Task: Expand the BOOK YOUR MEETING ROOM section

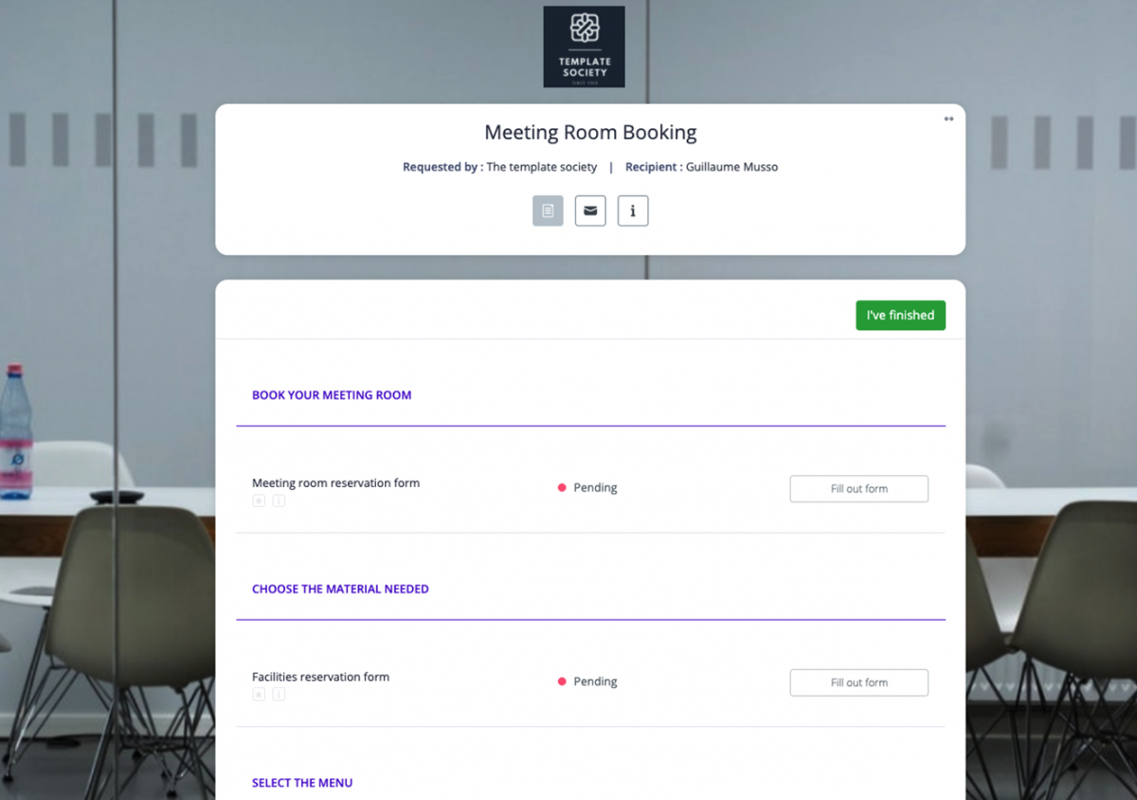Action: (x=332, y=395)
